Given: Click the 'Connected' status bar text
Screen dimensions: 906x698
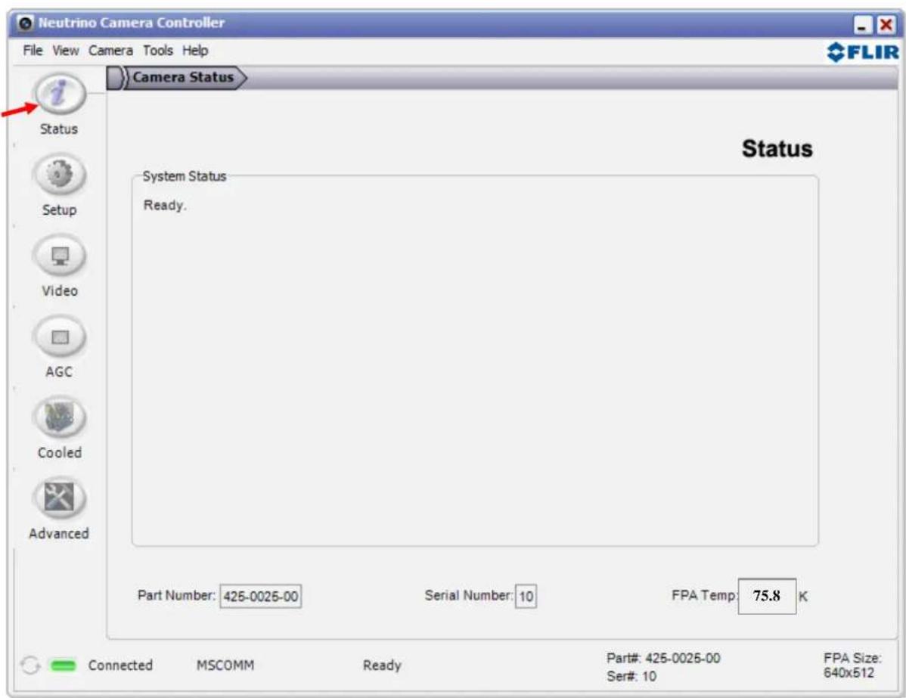Looking at the screenshot, I should (x=120, y=665).
